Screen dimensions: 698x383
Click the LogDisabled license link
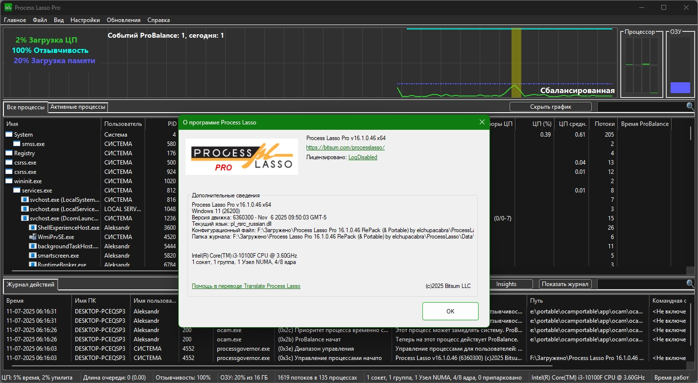coord(363,157)
